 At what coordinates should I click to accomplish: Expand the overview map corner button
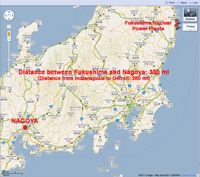pyautogui.click(x=198, y=175)
